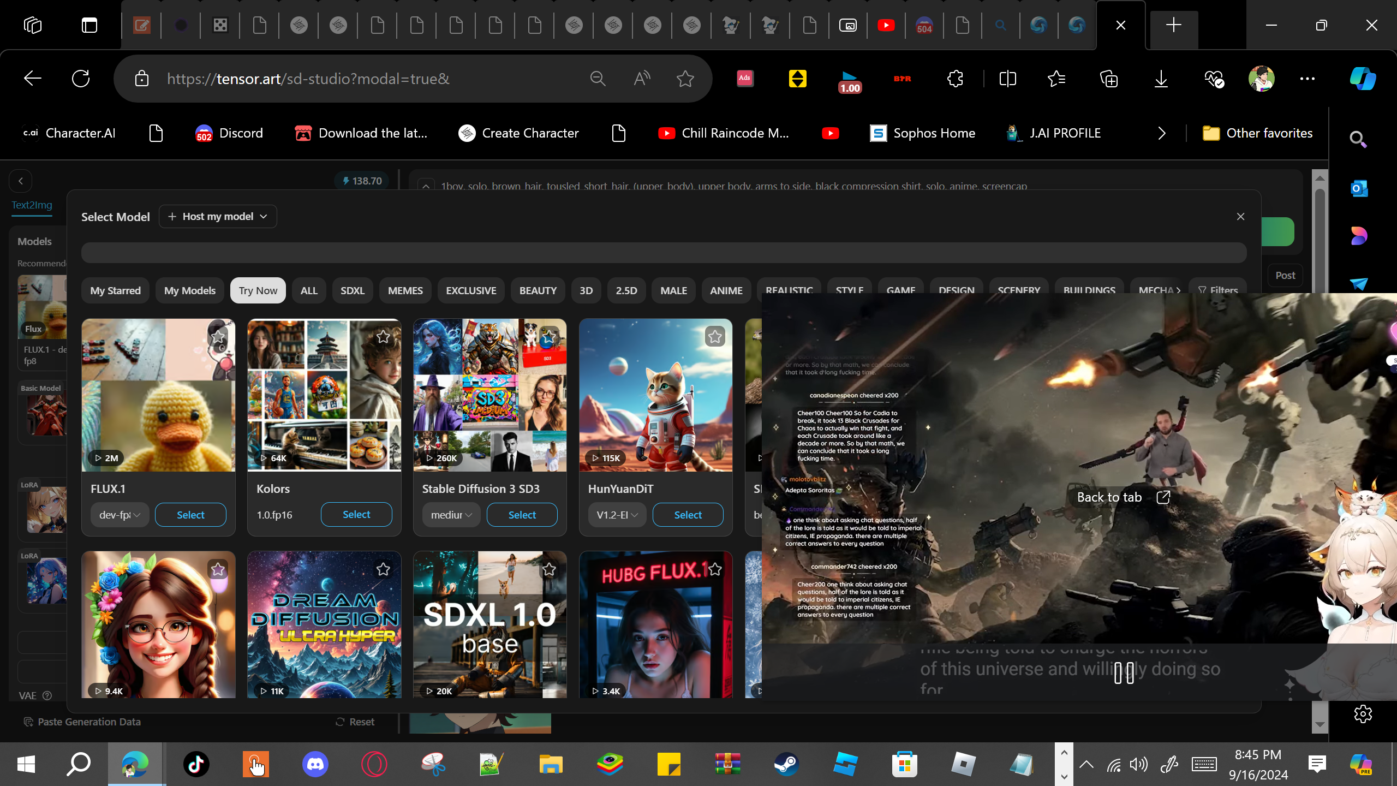Add this page to favorites
The height and width of the screenshot is (786, 1397).
click(x=685, y=79)
